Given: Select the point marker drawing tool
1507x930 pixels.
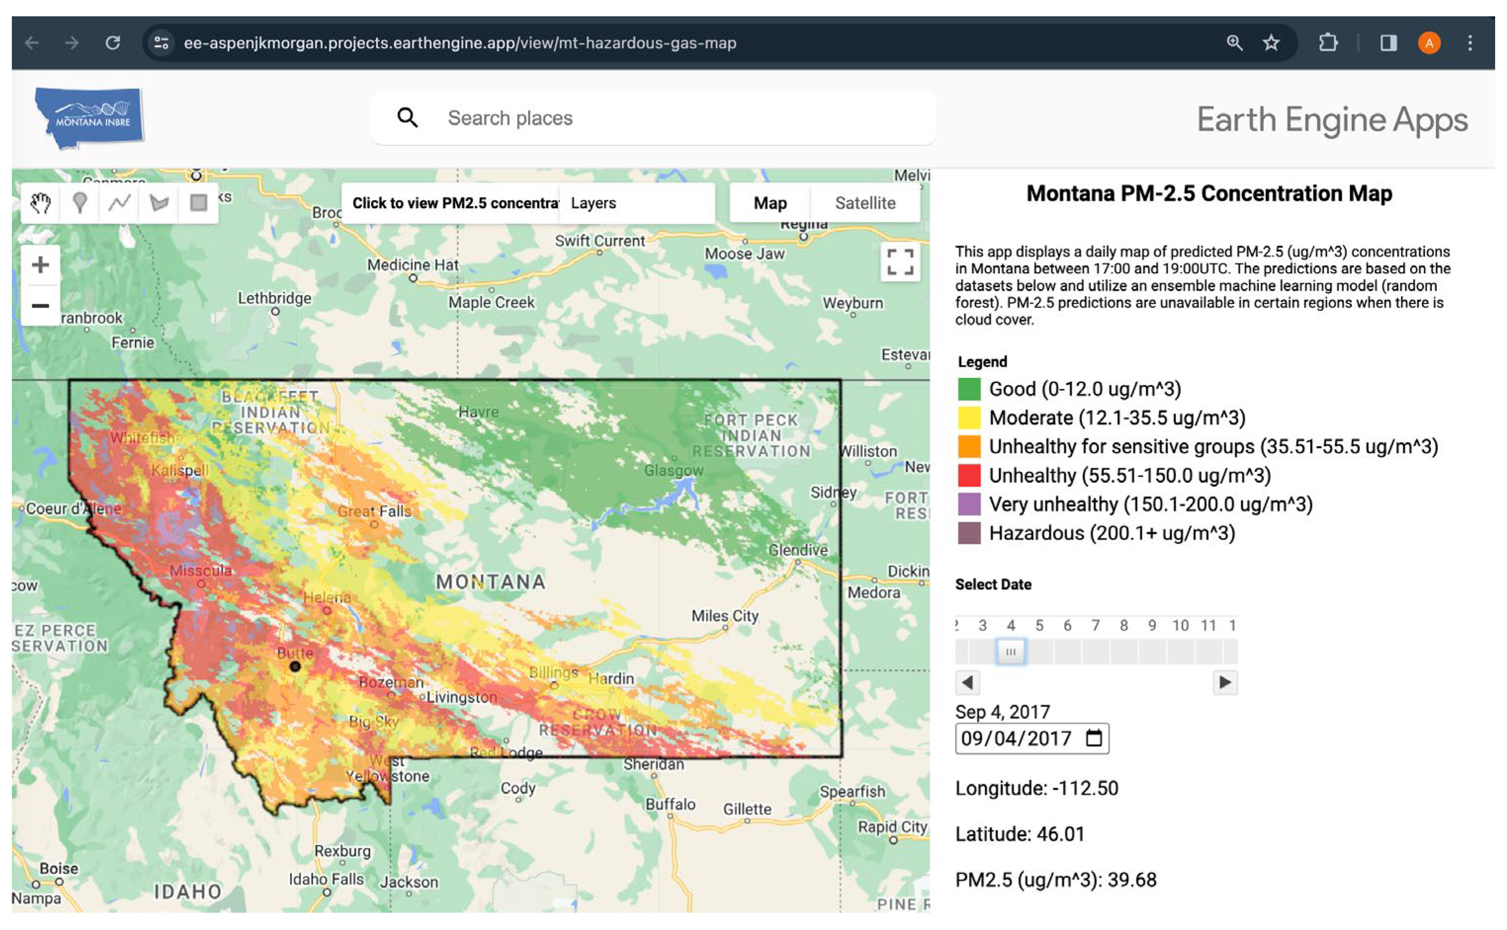Looking at the screenshot, I should click(x=81, y=203).
